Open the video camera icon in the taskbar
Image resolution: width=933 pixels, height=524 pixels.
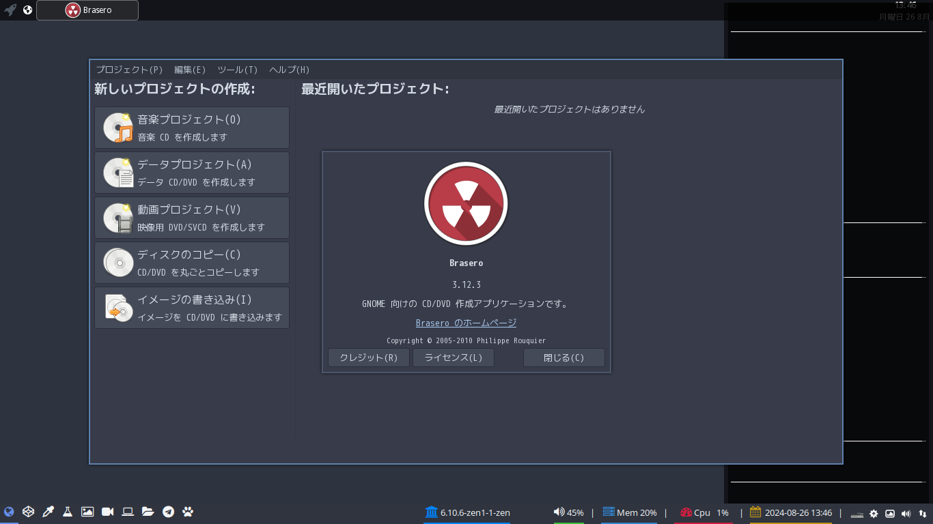coord(107,511)
